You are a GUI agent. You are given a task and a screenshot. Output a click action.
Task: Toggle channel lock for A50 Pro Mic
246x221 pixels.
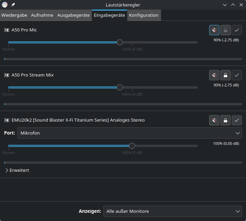pos(226,30)
